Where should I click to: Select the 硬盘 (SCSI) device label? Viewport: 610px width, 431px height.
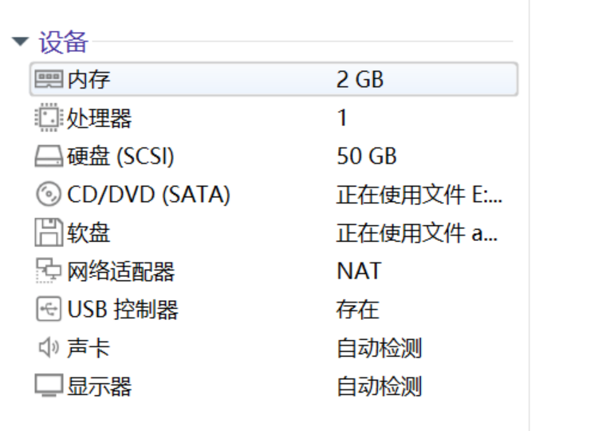pyautogui.click(x=120, y=156)
